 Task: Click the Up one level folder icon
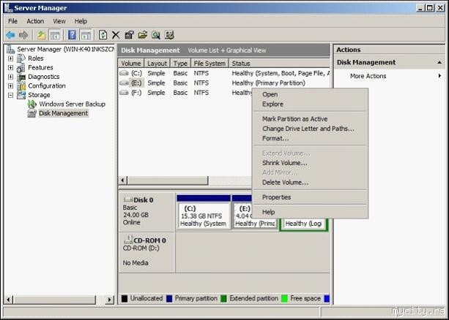coord(41,35)
